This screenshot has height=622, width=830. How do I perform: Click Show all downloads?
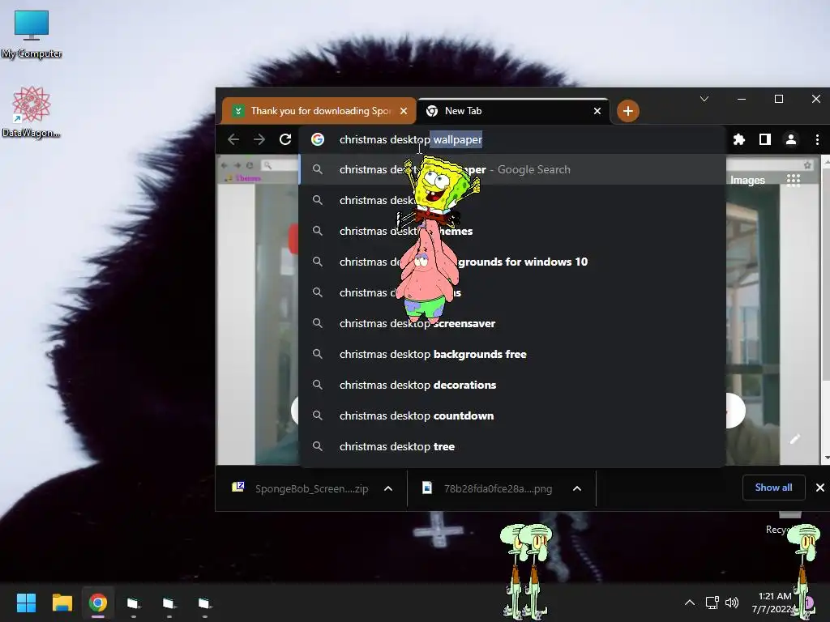coord(773,488)
